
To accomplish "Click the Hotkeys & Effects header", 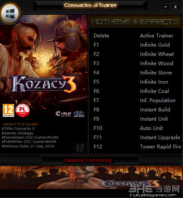I will [x=135, y=21].
